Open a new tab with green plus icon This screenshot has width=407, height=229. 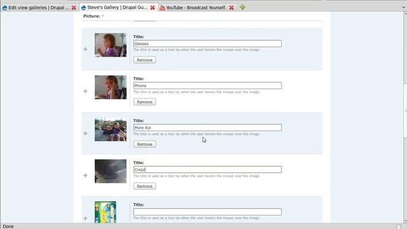coord(242,7)
